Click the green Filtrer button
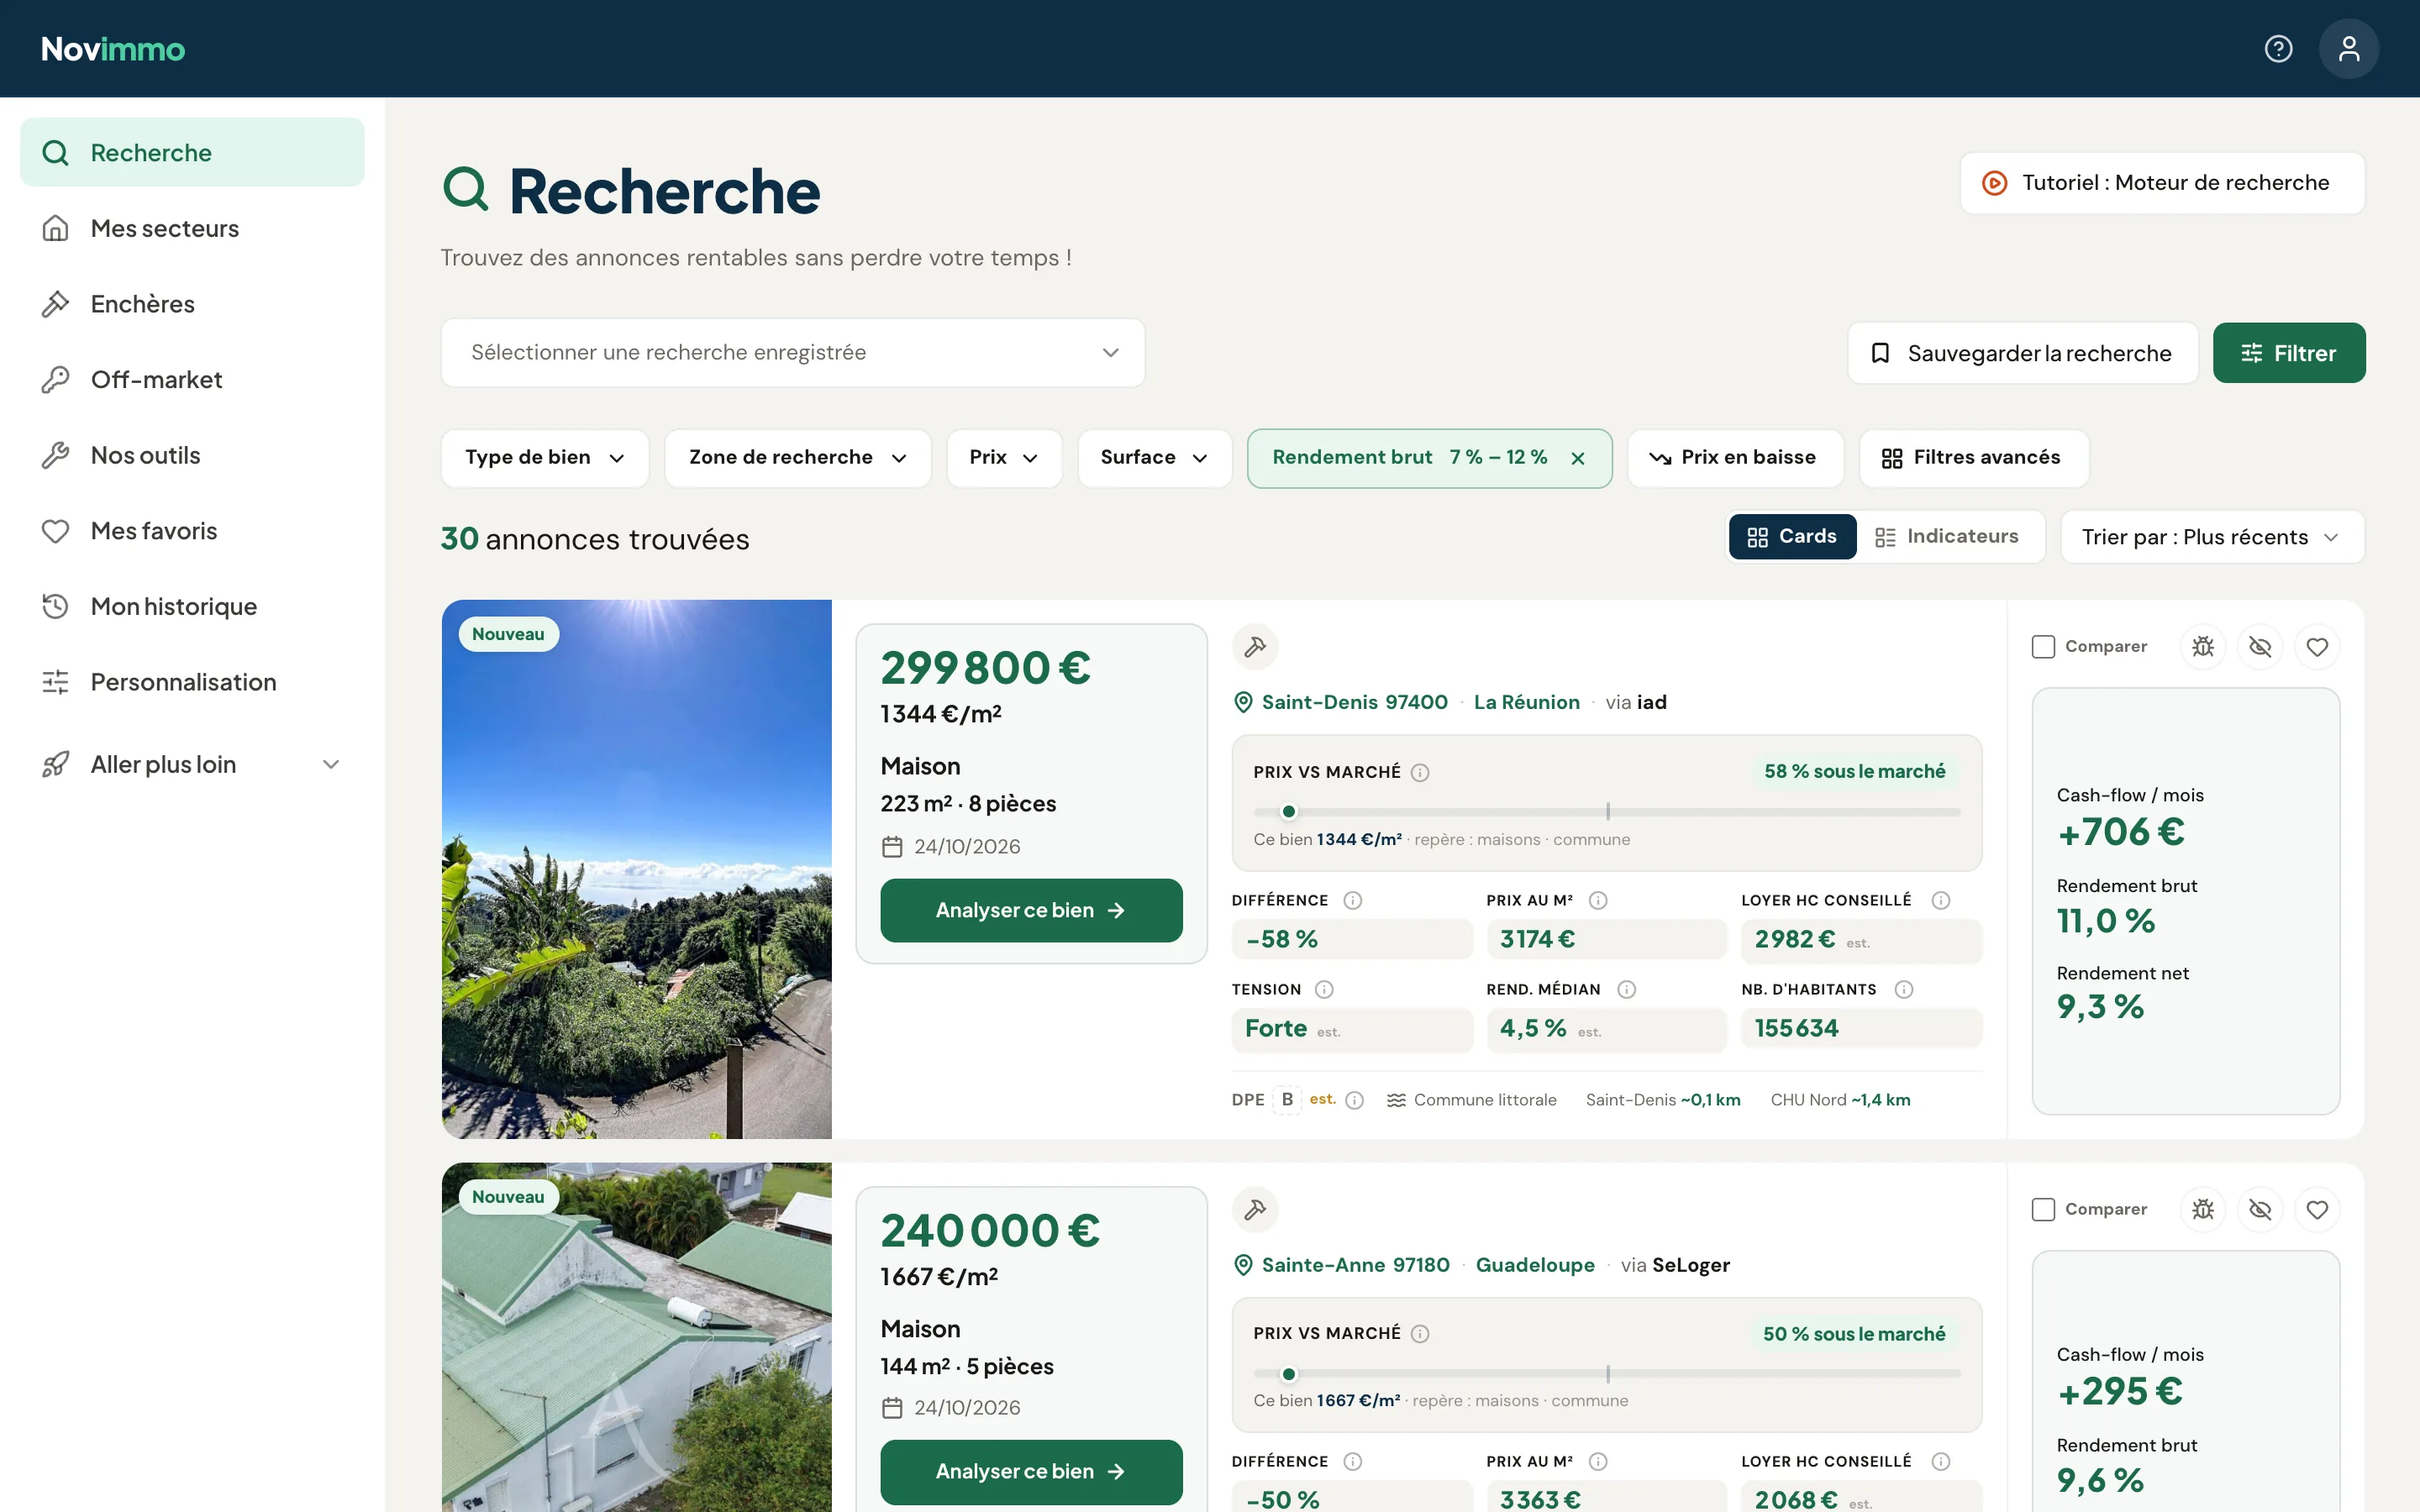2420x1512 pixels. click(x=2289, y=353)
